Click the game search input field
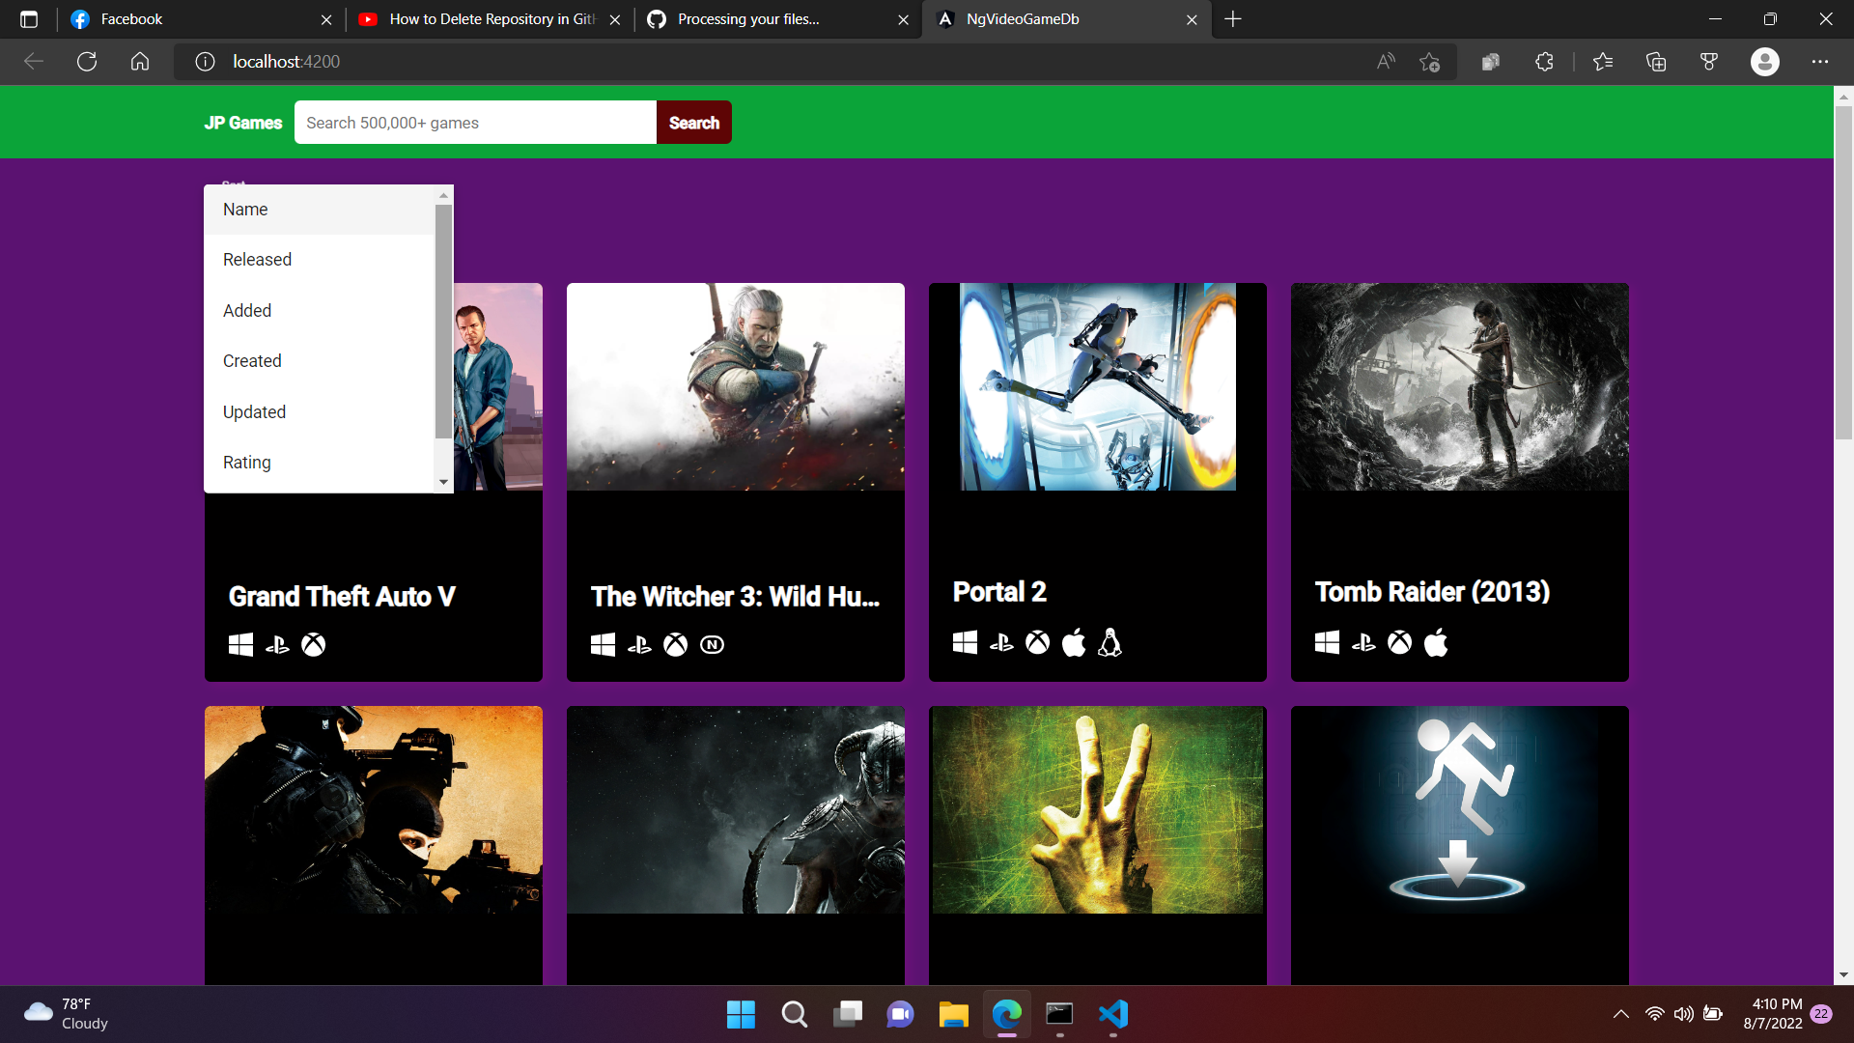The image size is (1854, 1043). pyautogui.click(x=475, y=123)
